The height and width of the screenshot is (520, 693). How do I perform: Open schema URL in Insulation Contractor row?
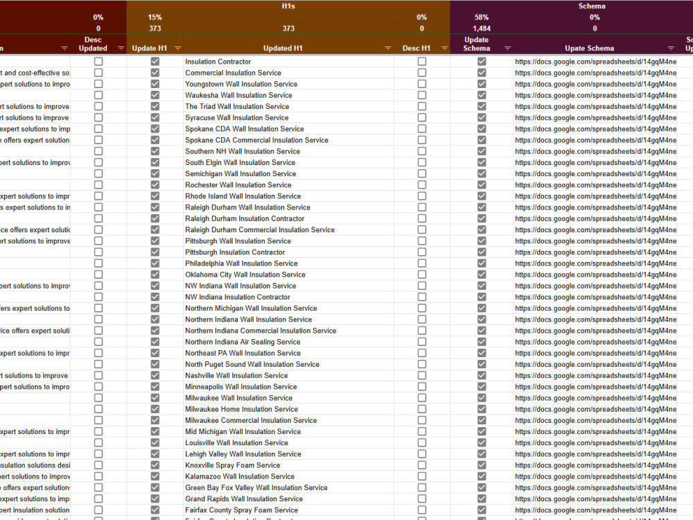tap(595, 62)
